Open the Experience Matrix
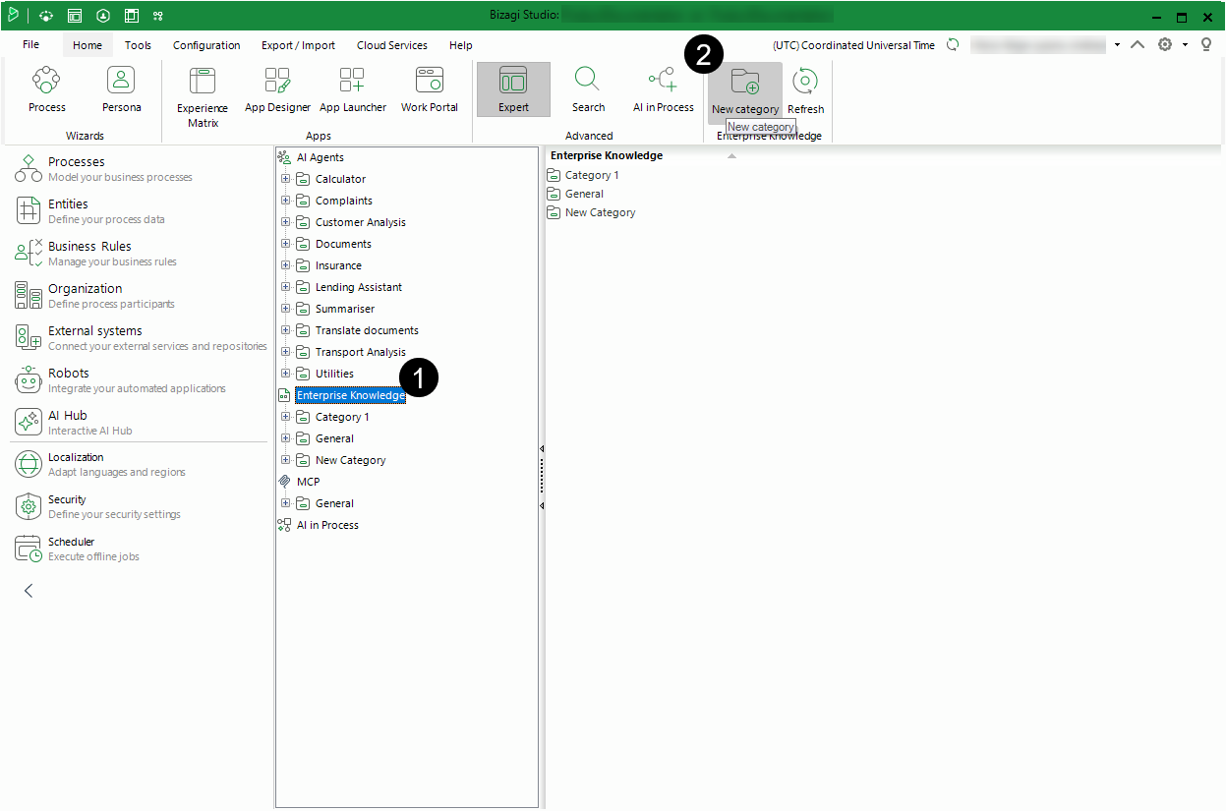Image resolution: width=1226 pixels, height=811 pixels. click(203, 97)
